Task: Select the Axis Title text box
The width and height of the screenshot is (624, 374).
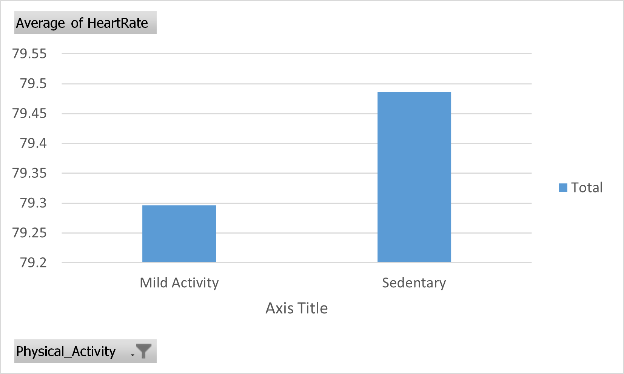Action: point(297,308)
